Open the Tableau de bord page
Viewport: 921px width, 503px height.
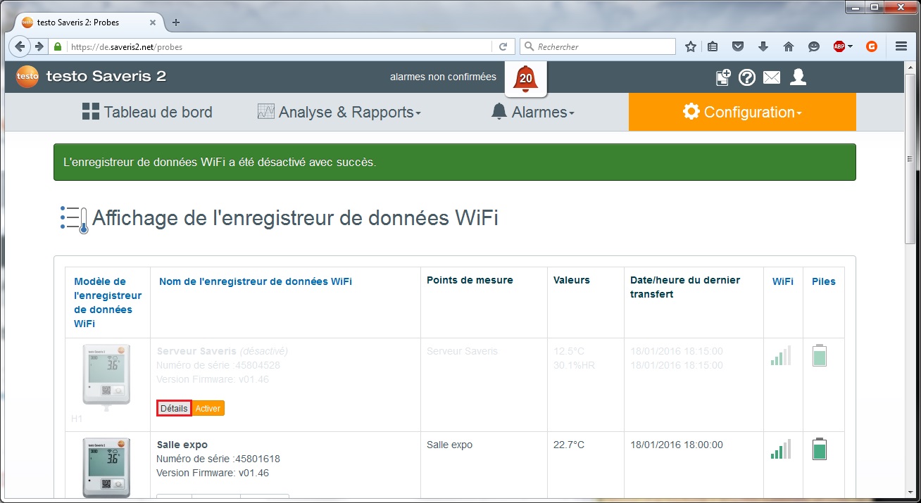click(147, 112)
